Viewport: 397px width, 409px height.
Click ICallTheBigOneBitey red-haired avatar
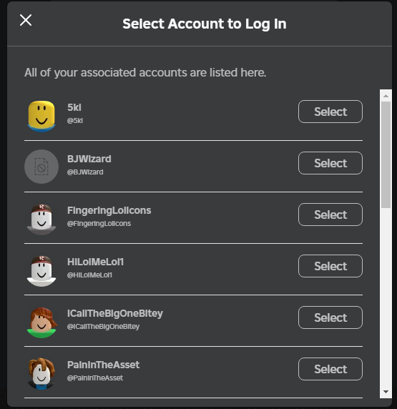[41, 322]
